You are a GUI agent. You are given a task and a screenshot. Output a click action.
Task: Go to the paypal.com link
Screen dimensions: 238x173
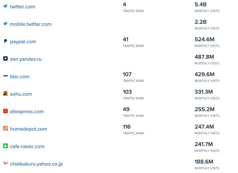click(x=23, y=42)
